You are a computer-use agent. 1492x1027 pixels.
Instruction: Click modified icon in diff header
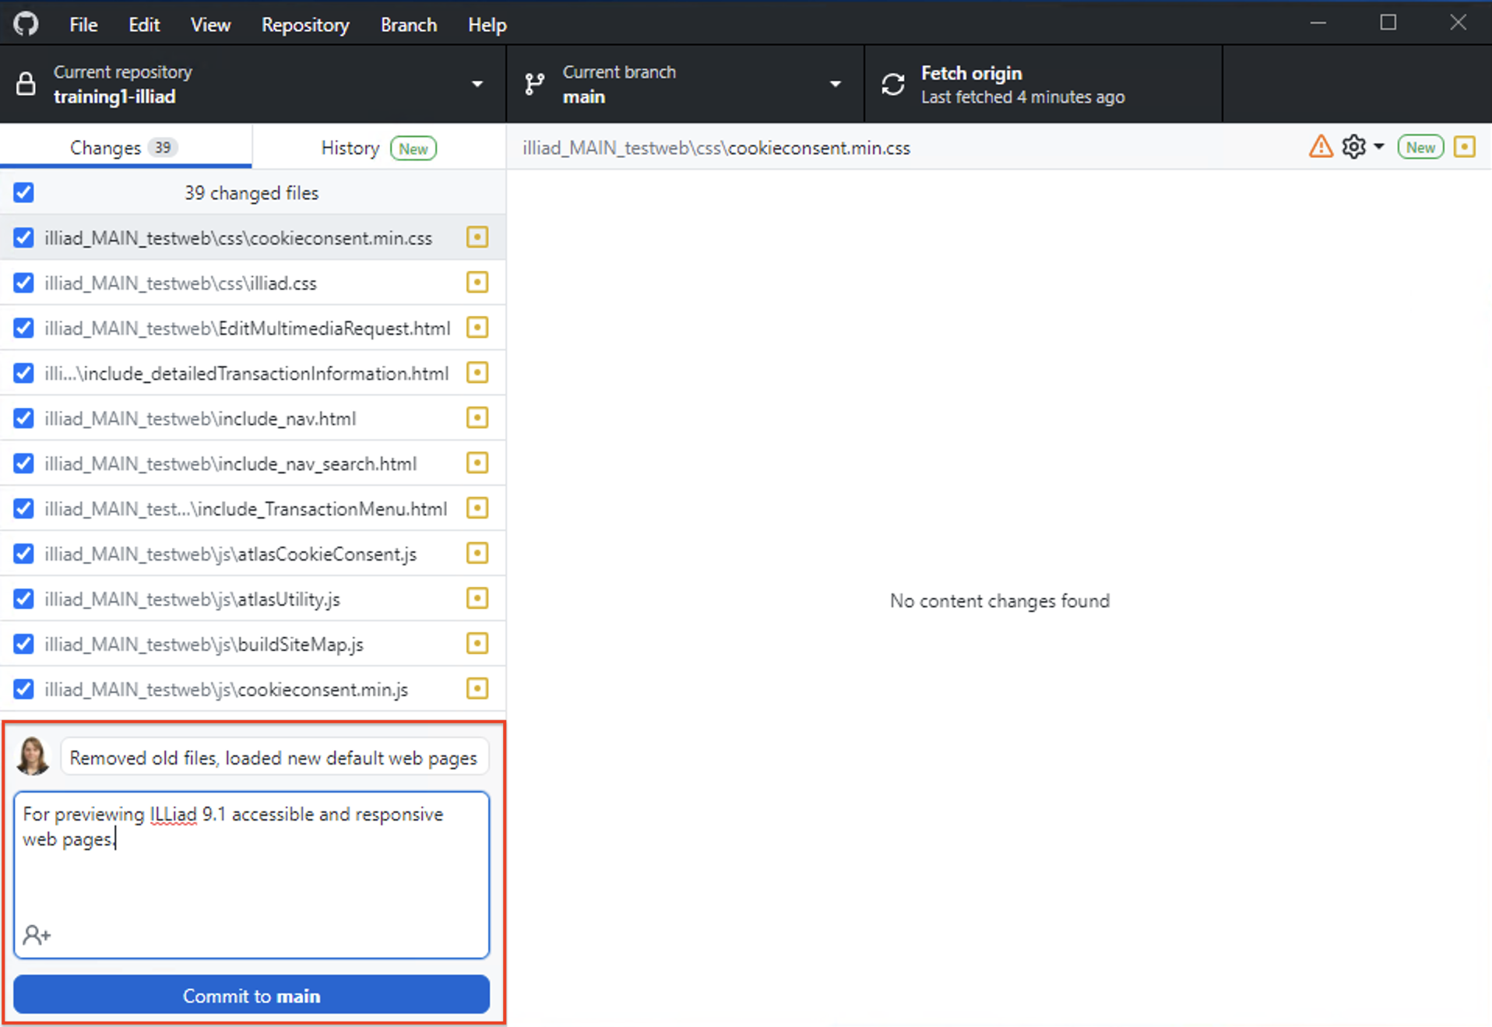pos(1464,146)
